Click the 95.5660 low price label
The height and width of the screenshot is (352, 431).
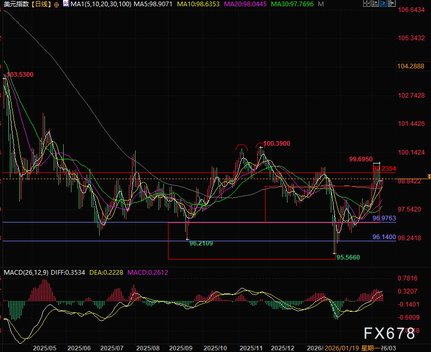point(348,257)
